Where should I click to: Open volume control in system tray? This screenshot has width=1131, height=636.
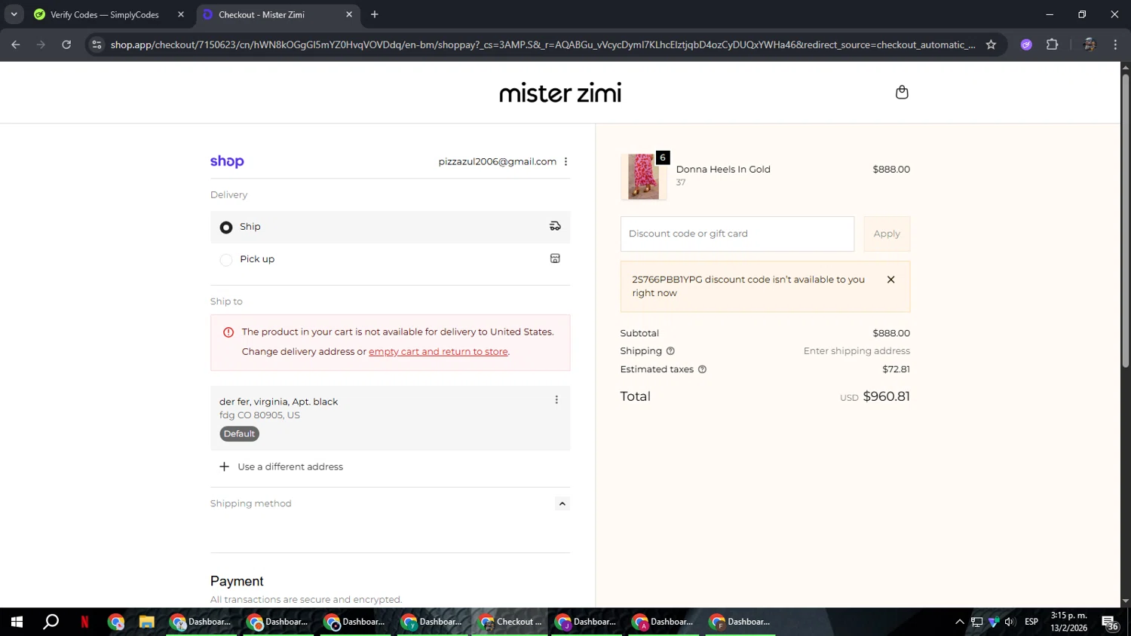pyautogui.click(x=1010, y=622)
